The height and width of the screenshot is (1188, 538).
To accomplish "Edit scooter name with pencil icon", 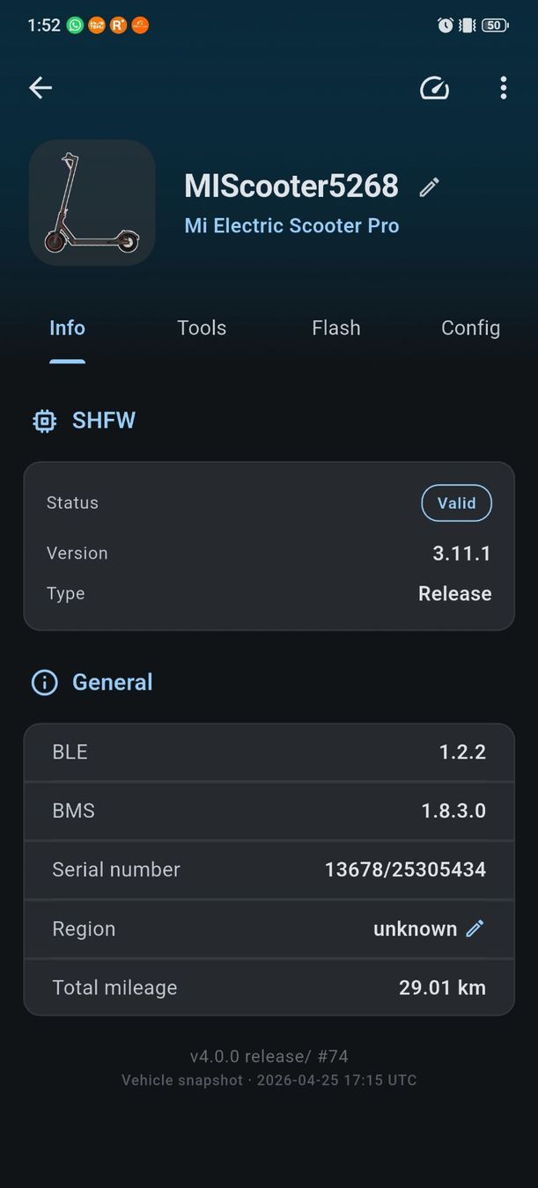I will 429,187.
